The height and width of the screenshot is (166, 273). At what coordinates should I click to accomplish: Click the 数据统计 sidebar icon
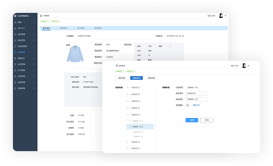click(x=15, y=58)
